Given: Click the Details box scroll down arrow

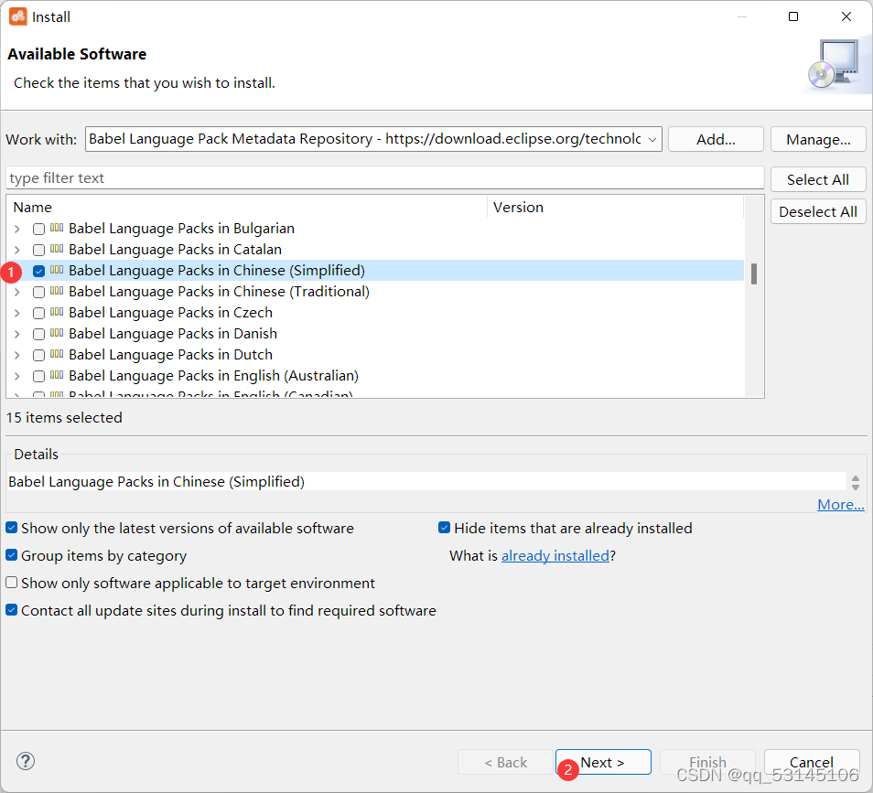Looking at the screenshot, I should click(x=856, y=487).
